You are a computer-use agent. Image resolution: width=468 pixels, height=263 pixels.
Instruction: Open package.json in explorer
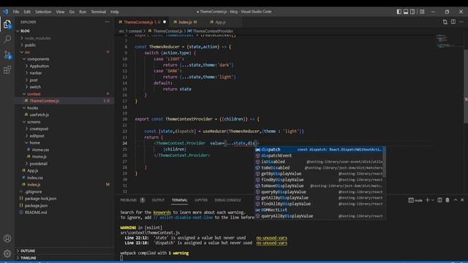point(64,205)
